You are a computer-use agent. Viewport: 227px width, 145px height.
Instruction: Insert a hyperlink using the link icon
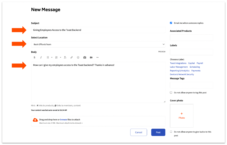pos(72,58)
